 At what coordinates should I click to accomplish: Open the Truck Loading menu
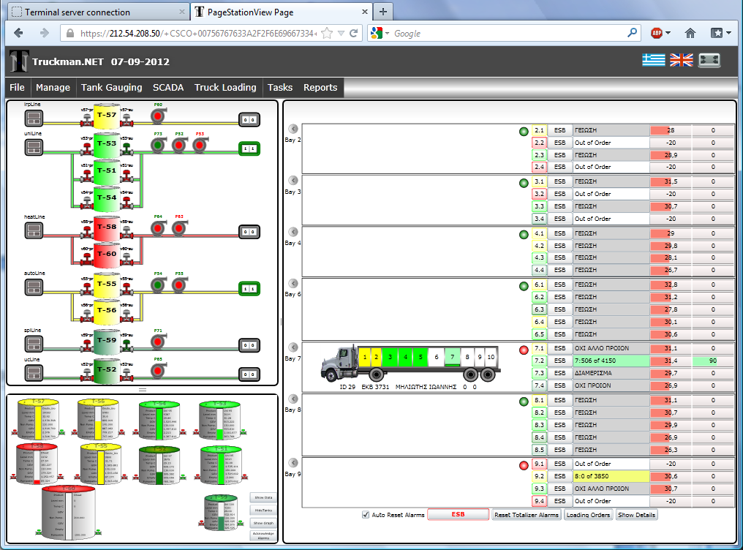tap(225, 87)
